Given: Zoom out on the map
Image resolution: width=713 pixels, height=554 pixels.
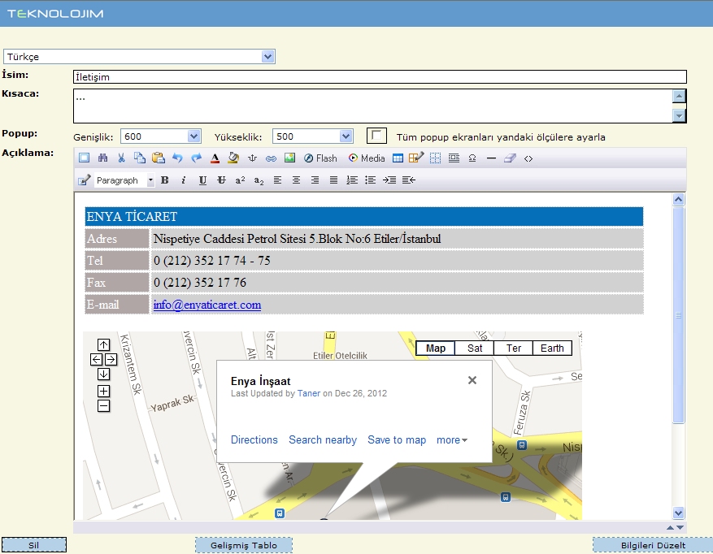Looking at the screenshot, I should 104,406.
